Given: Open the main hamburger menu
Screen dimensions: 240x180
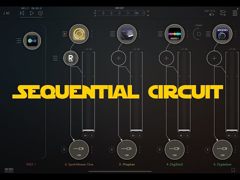Looking at the screenshot, I should coord(235,13).
